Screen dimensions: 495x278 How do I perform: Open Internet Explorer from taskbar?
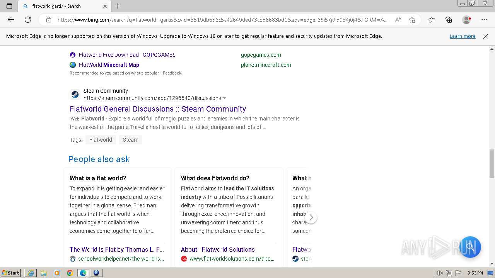[x=31, y=273]
